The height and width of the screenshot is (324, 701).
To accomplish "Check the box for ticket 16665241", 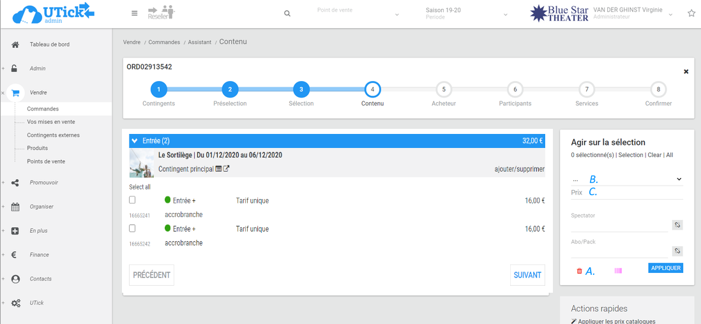I will coord(132,200).
